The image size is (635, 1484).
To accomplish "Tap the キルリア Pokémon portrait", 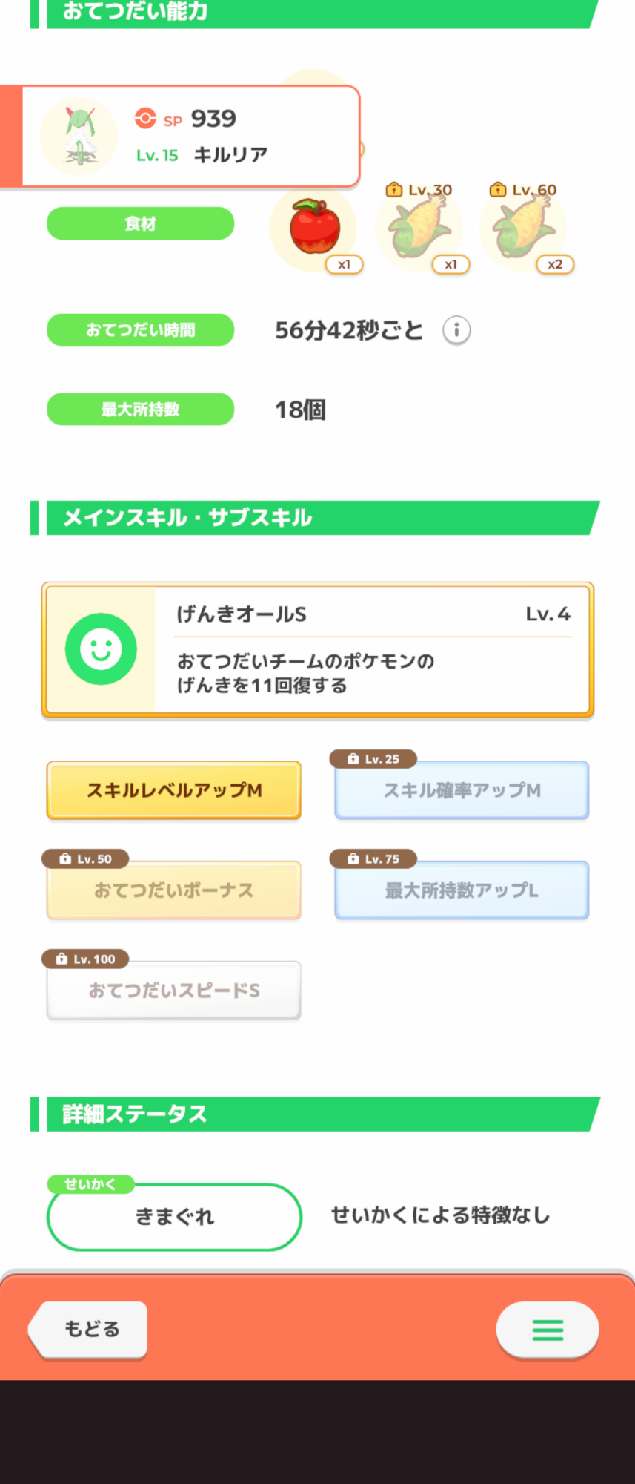I will [79, 137].
